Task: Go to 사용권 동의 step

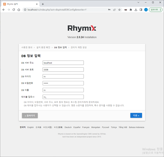Action: coord(27,48)
